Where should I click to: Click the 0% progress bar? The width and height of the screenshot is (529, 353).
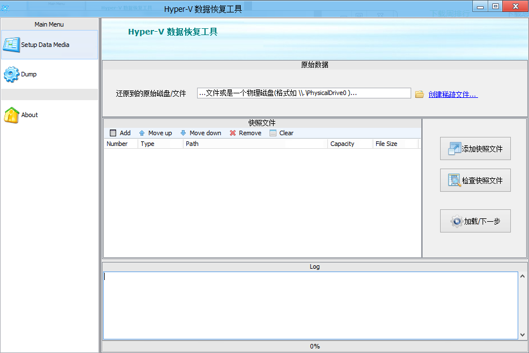pyautogui.click(x=315, y=346)
